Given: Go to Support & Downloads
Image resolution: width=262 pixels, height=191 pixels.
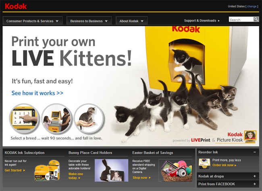Looking at the screenshot, I should coord(202,21).
